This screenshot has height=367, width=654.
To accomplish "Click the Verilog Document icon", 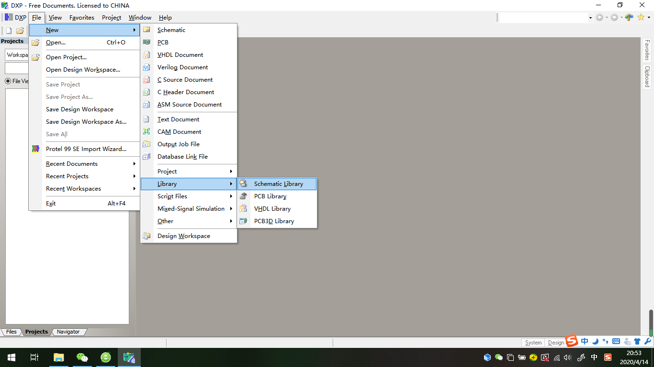I will [147, 67].
